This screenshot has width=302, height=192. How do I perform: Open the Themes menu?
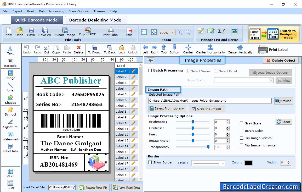point(99,11)
